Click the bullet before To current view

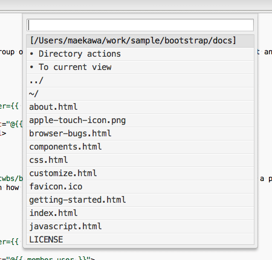click(x=31, y=67)
